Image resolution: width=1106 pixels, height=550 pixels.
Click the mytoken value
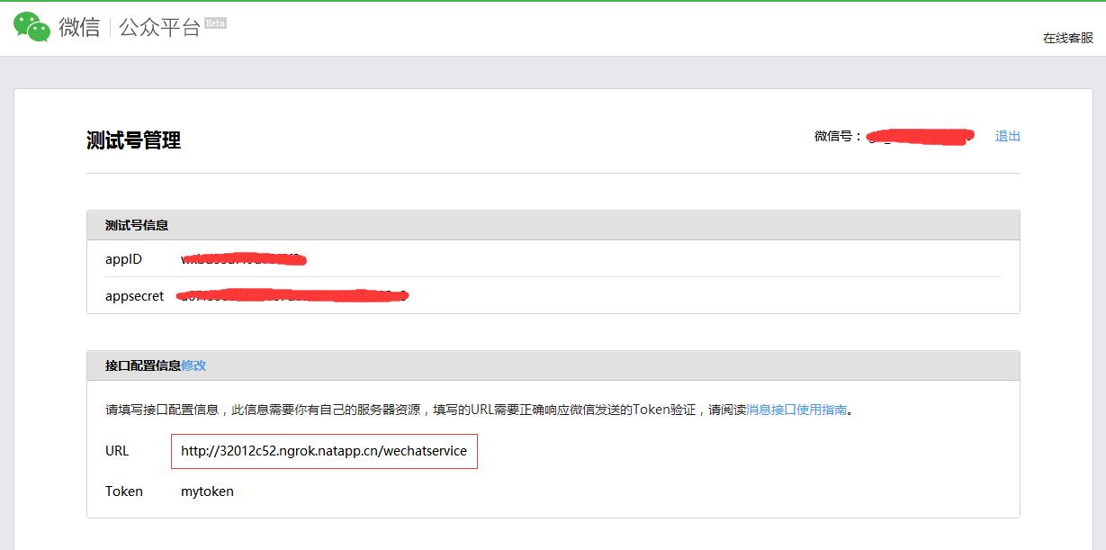pos(207,491)
